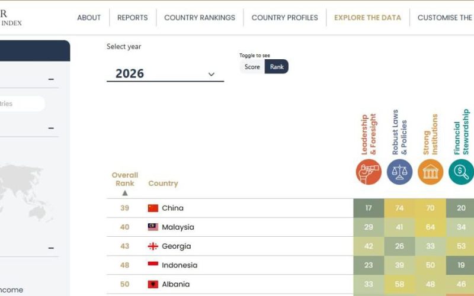This screenshot has height=296, width=474.
Task: Open the 2026 year dropdown
Action: pos(165,73)
